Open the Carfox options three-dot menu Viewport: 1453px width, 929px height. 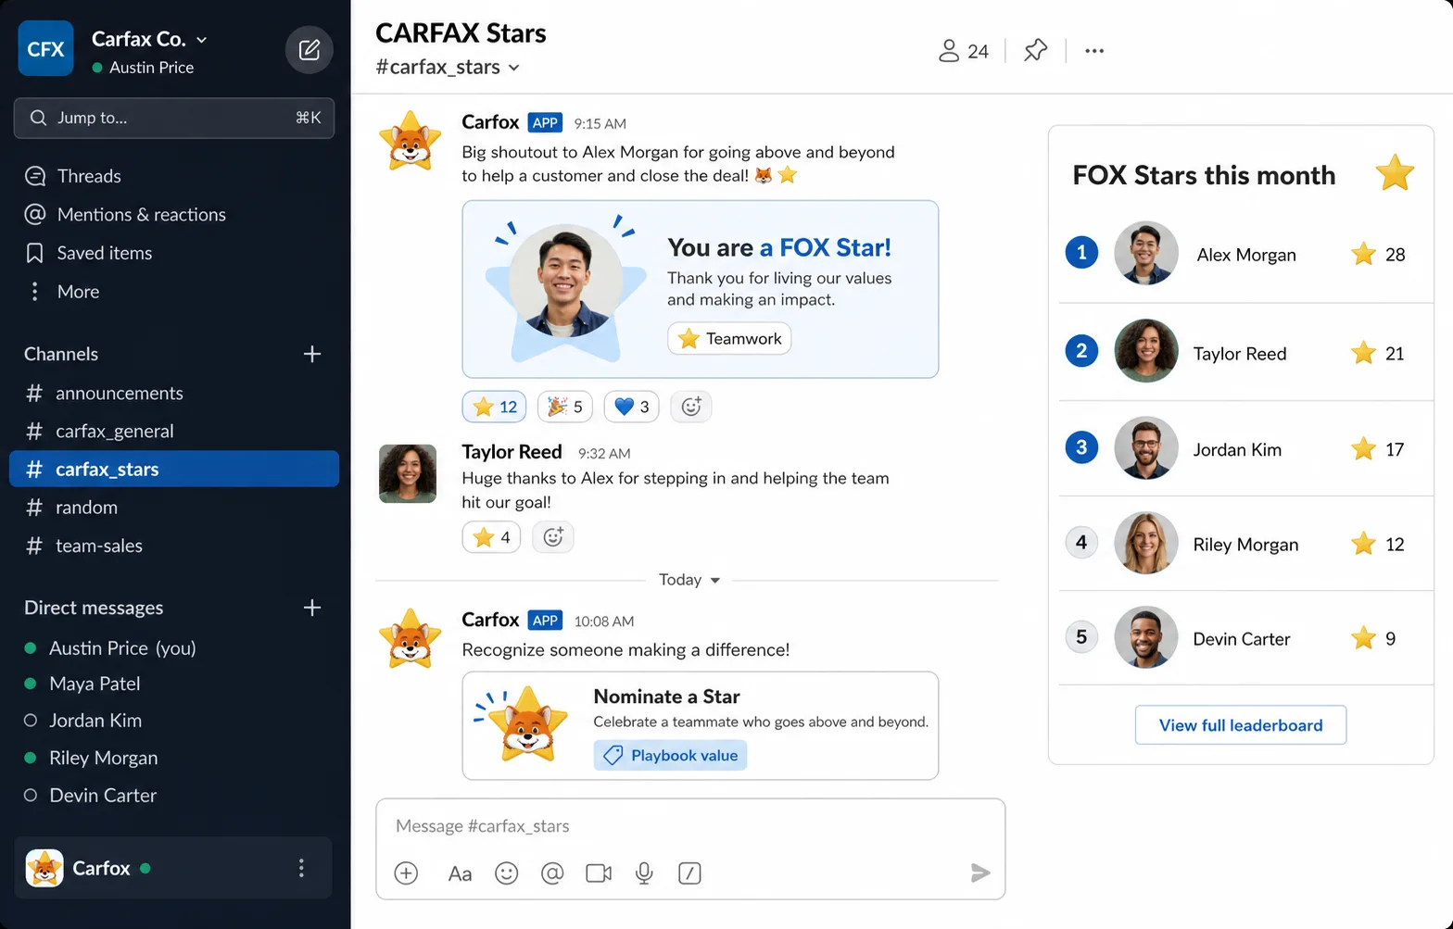coord(301,868)
